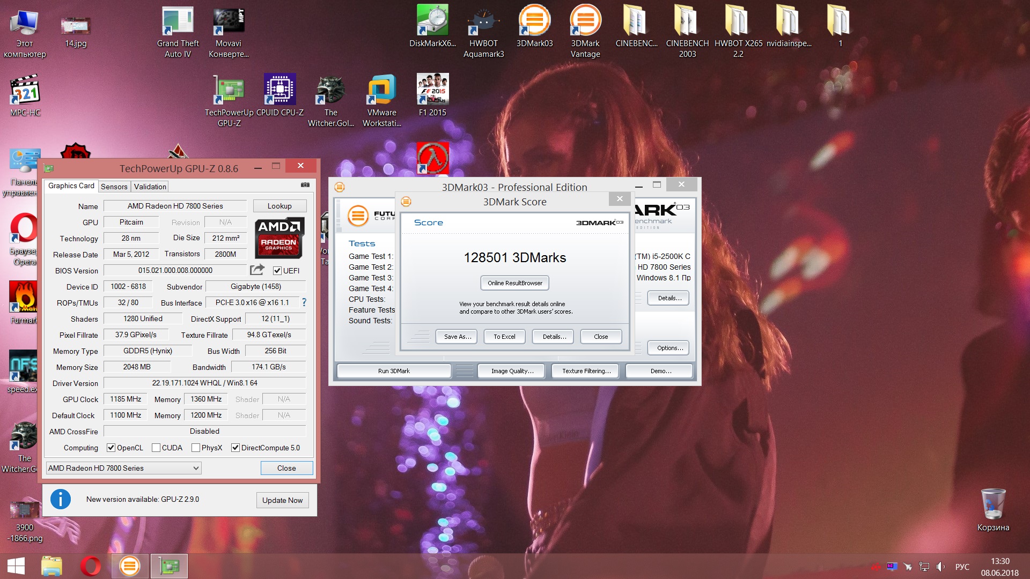
Task: Click the Memory Size 2048 MB field
Action: pos(137,367)
